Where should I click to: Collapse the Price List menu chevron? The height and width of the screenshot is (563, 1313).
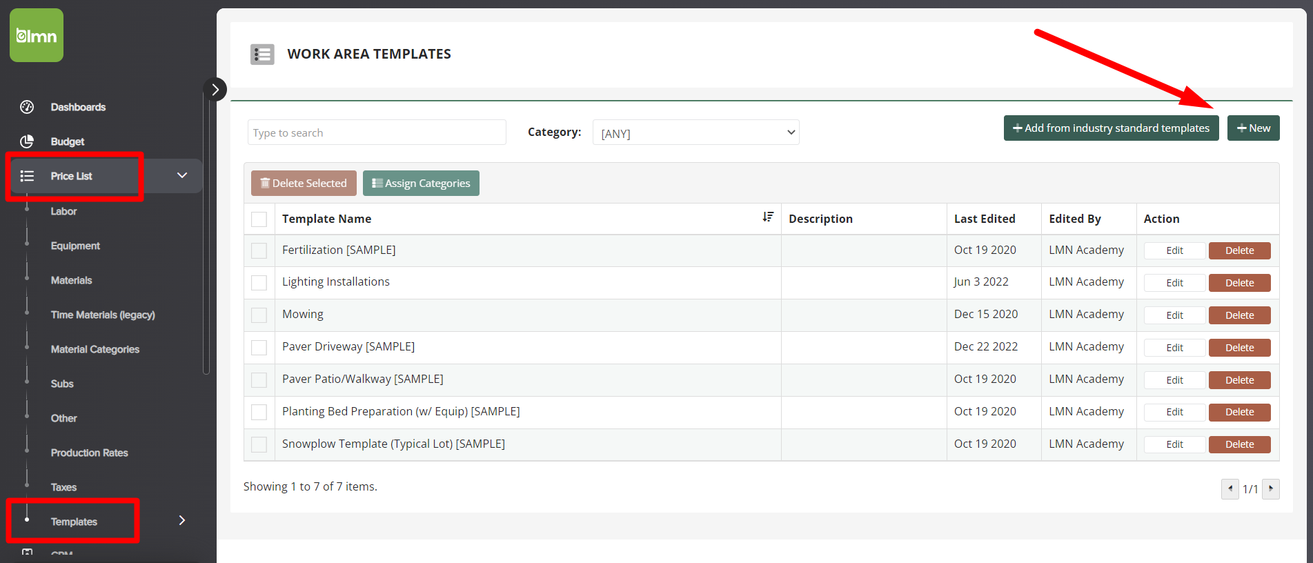point(182,175)
